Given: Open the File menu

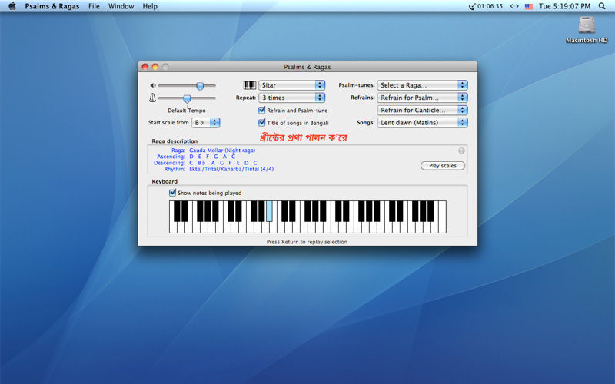Looking at the screenshot, I should point(94,6).
